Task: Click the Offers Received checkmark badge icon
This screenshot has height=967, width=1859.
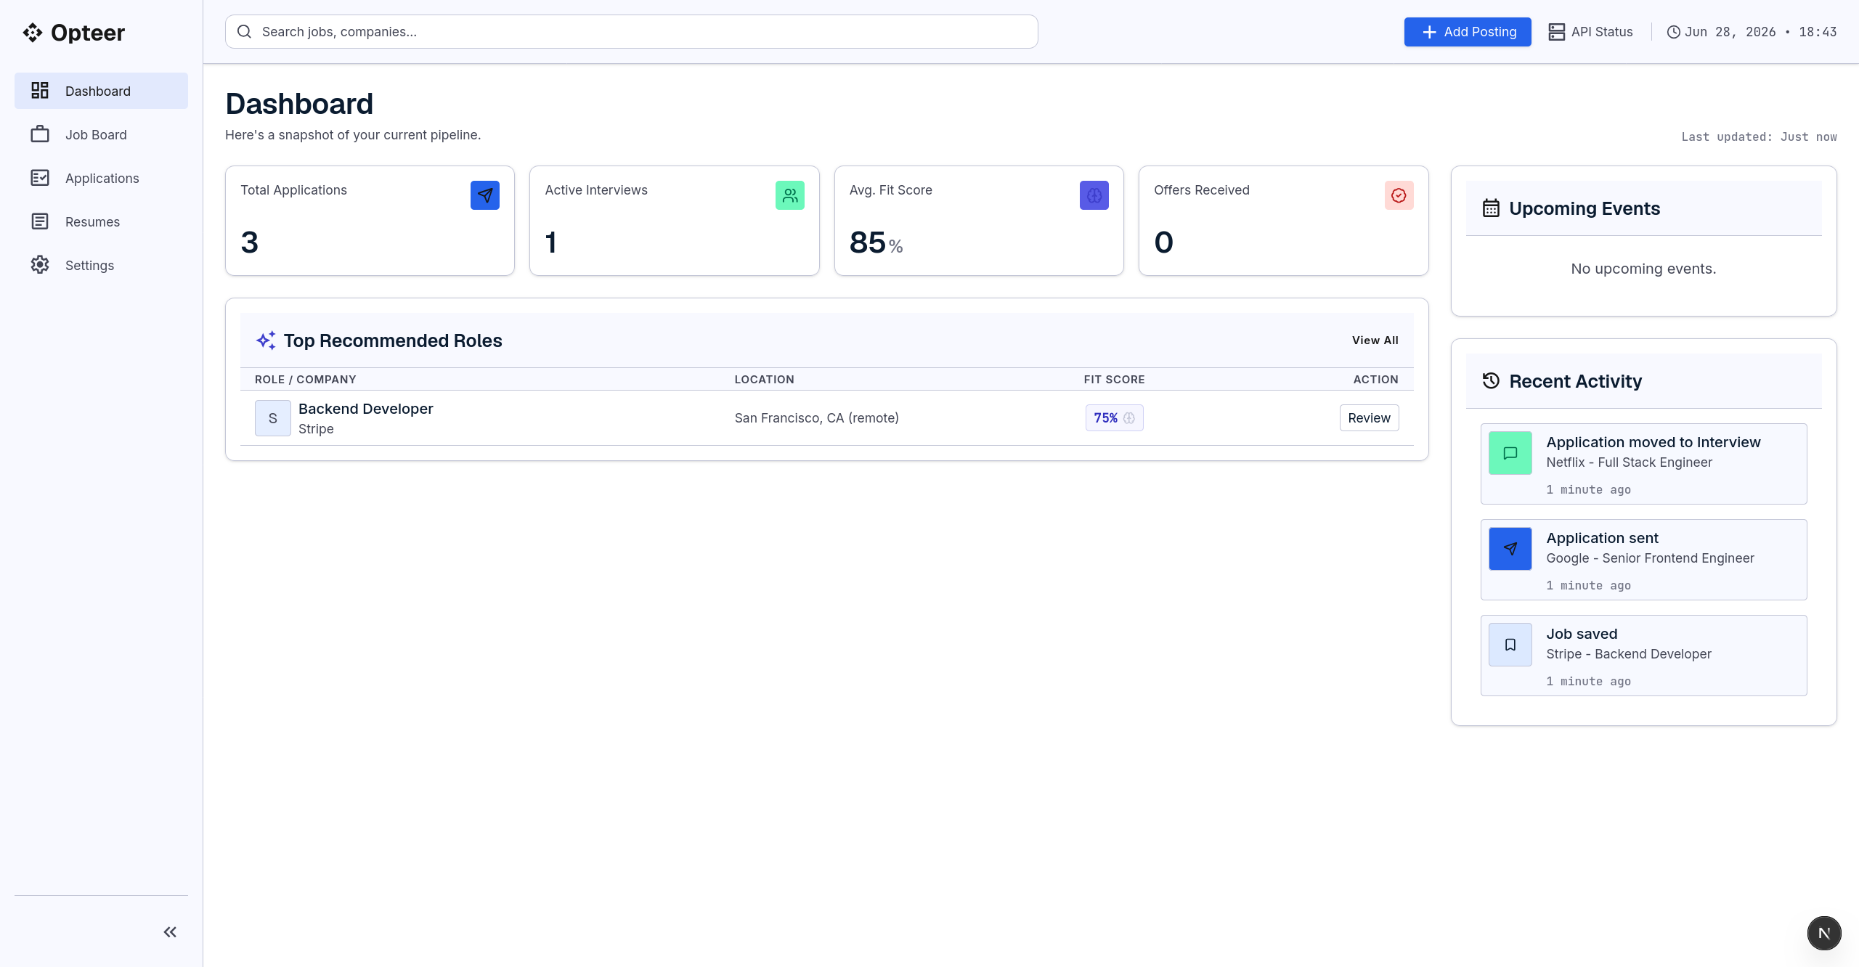Action: (1399, 195)
